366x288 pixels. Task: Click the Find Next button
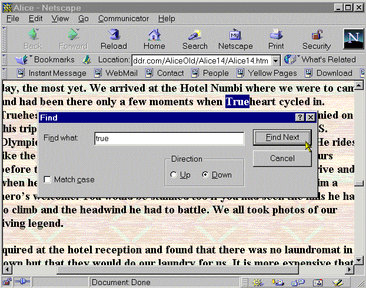click(282, 138)
